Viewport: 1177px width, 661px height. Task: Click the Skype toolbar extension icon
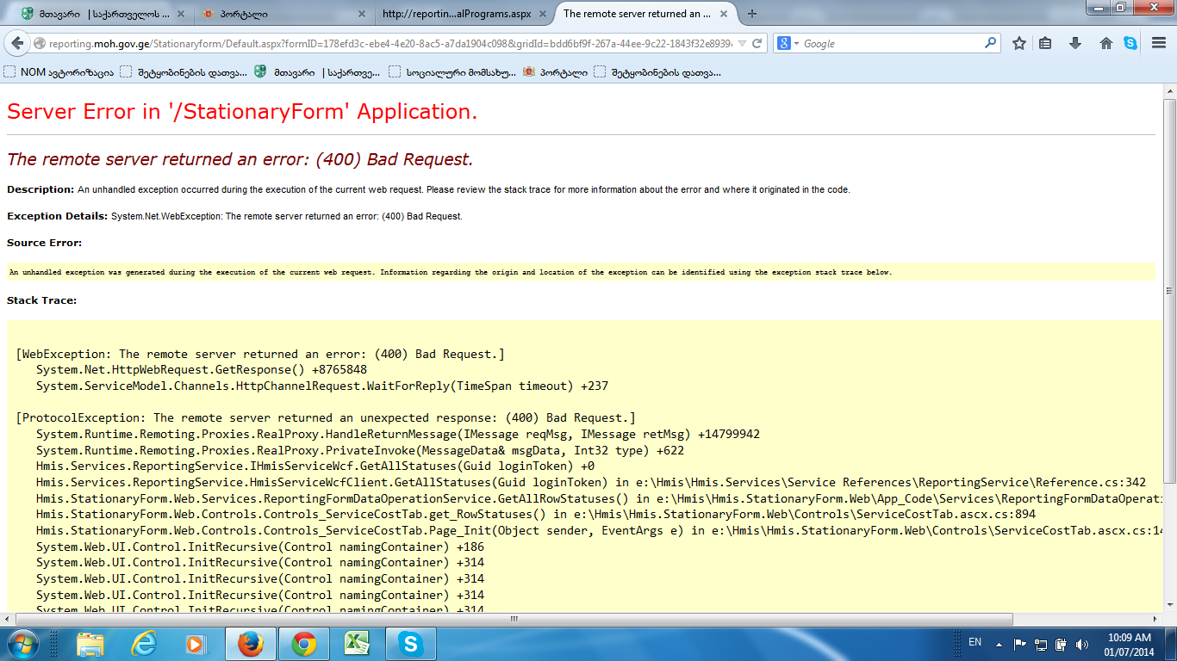pos(1130,44)
